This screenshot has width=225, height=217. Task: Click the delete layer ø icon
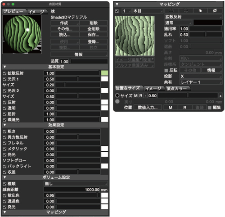(215, 11)
